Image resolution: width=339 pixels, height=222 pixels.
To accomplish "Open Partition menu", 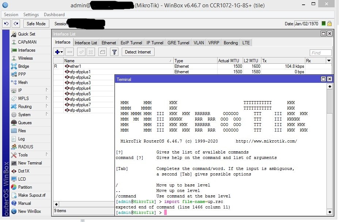I will 25,187.
